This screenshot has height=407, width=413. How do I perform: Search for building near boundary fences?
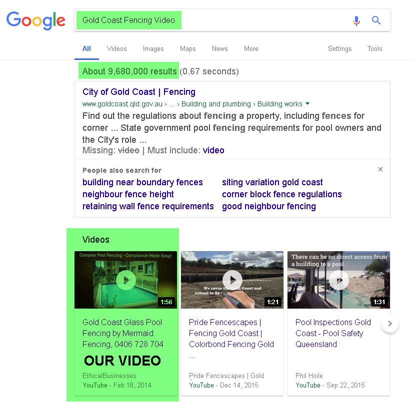[142, 182]
